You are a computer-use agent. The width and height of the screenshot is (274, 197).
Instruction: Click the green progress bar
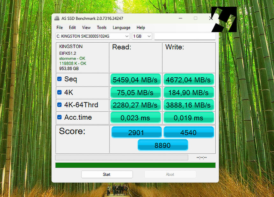point(135,165)
